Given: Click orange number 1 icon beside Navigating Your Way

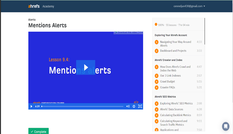Looking at the screenshot, I should [x=156, y=42].
